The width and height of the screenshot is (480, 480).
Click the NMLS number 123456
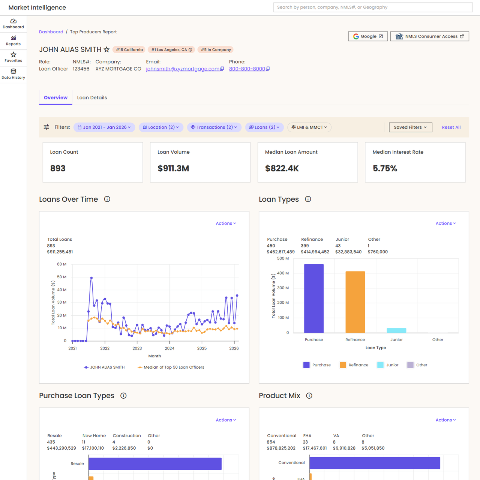pos(81,69)
